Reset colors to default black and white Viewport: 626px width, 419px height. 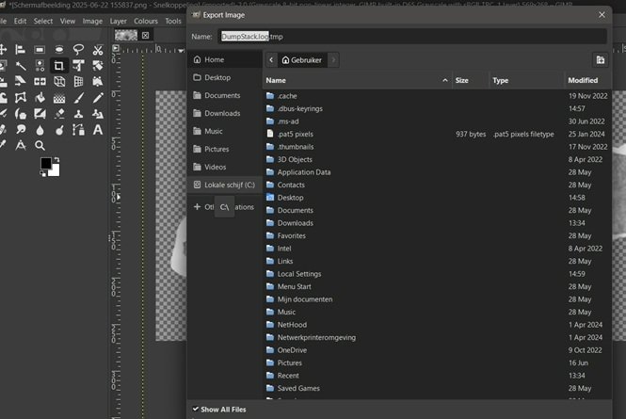coord(42,174)
